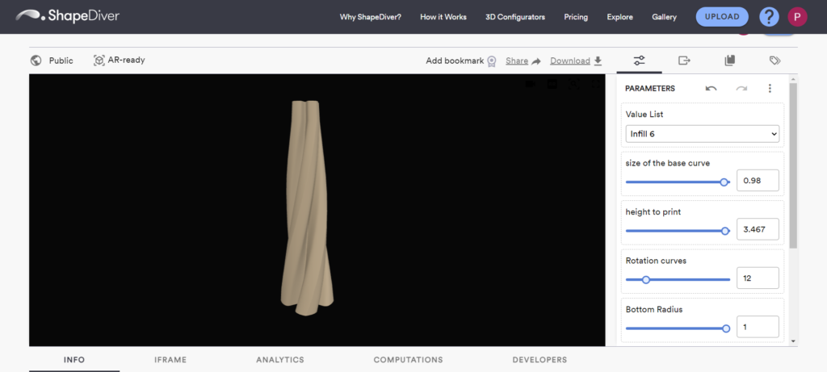Click the scrollbar down arrow in parameters panel
Image resolution: width=827 pixels, height=372 pixels.
click(793, 341)
